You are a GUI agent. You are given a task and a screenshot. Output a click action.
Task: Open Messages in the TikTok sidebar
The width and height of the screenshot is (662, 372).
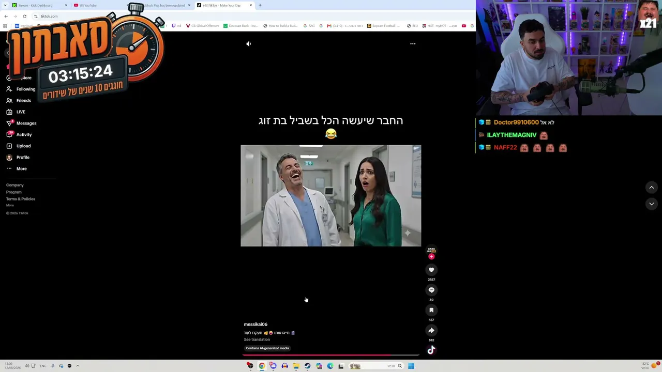tap(26, 123)
